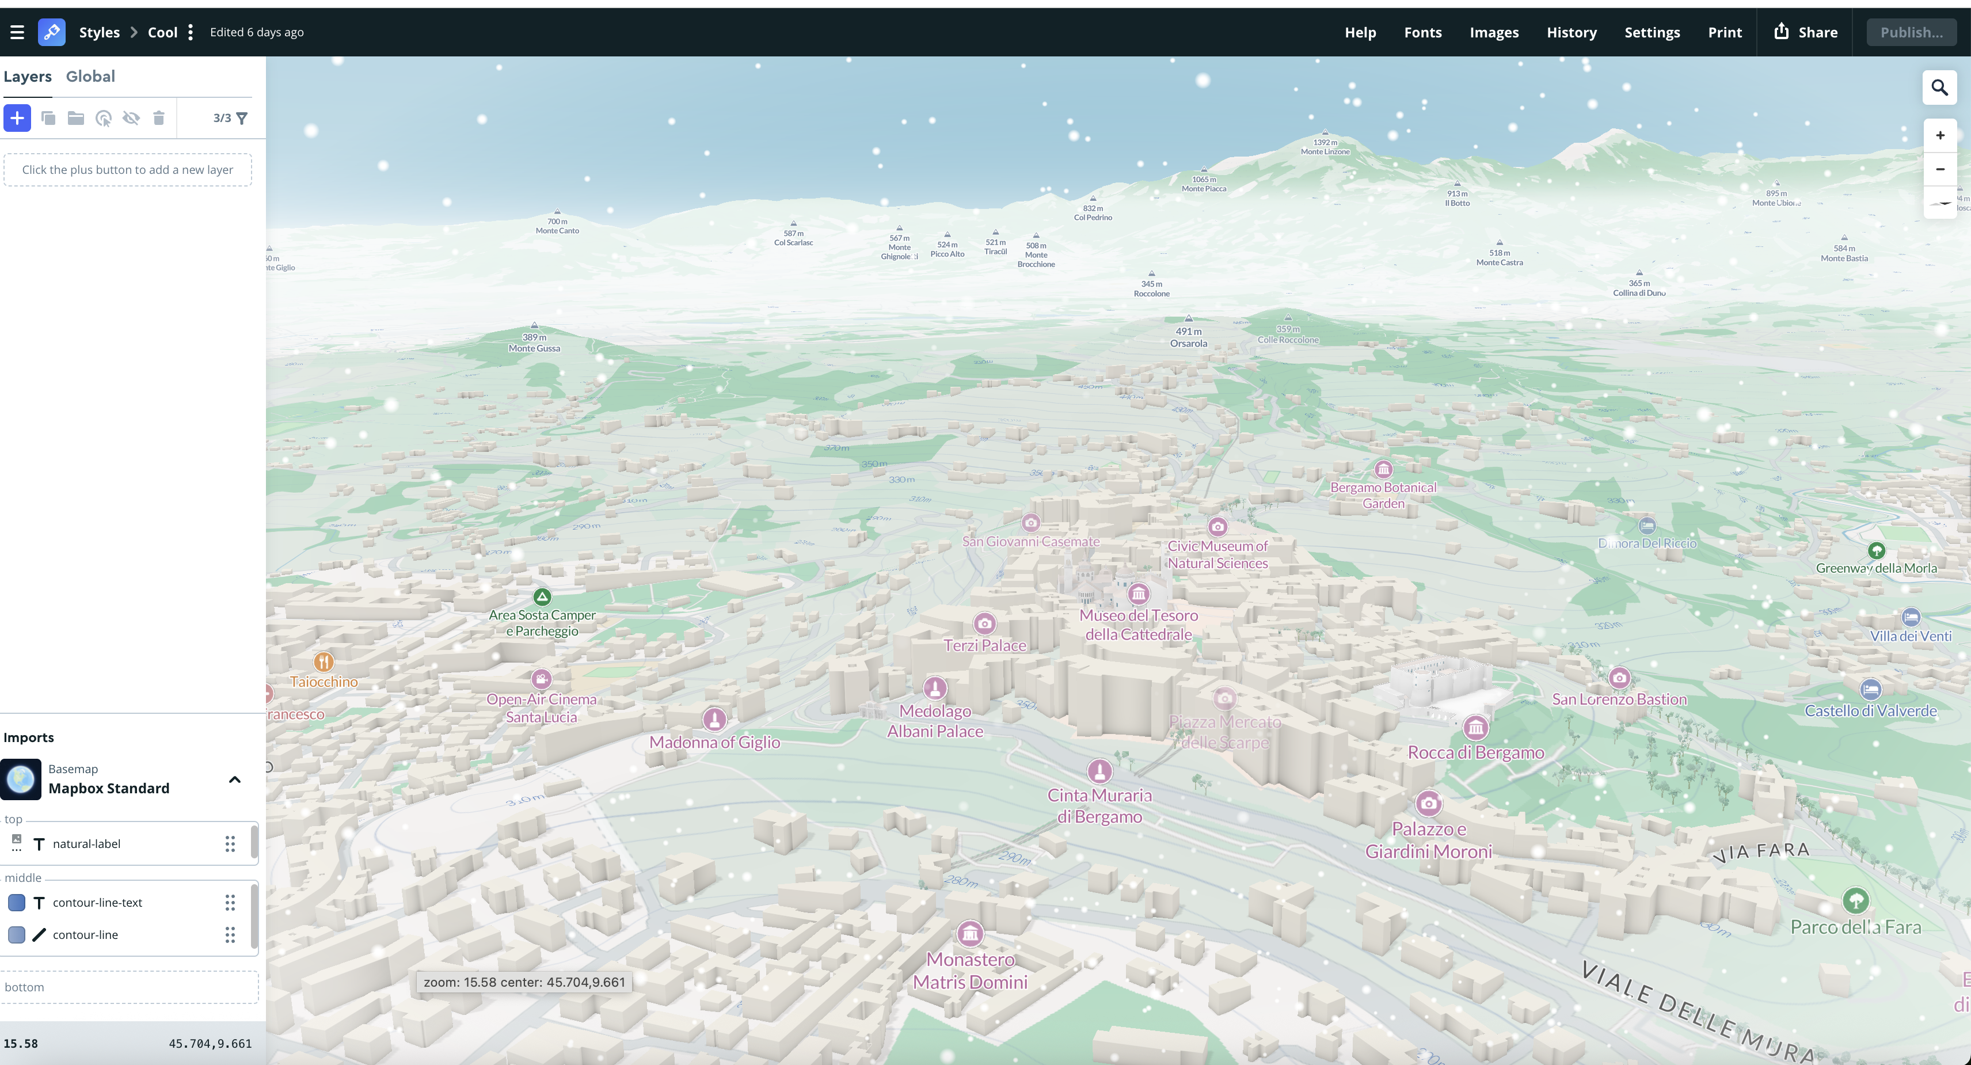
Task: Switch to the Global tab
Action: click(90, 76)
